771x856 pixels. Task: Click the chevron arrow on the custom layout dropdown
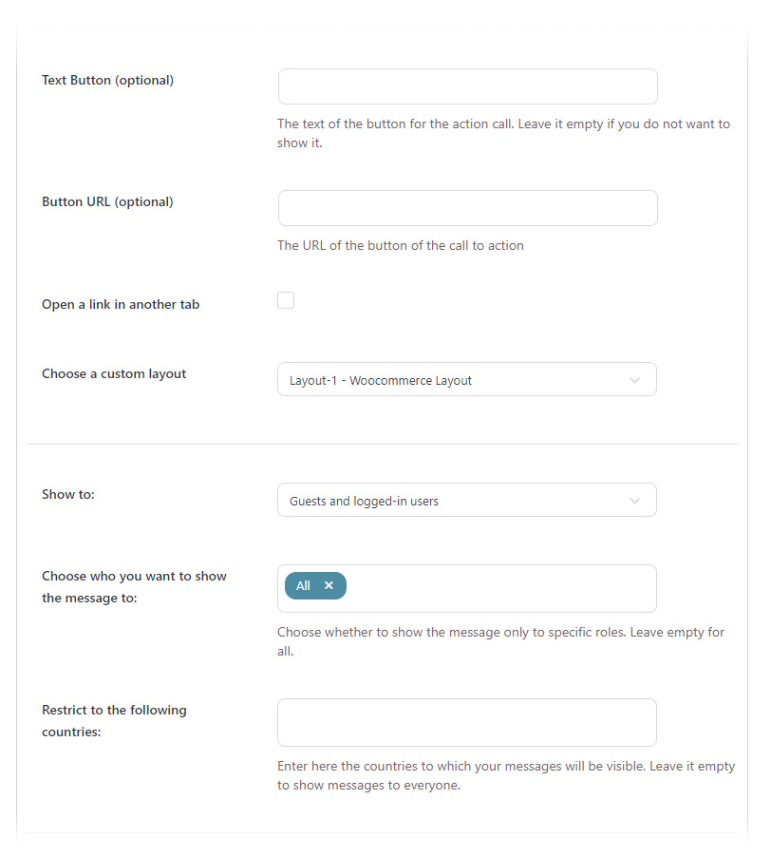[x=635, y=380]
